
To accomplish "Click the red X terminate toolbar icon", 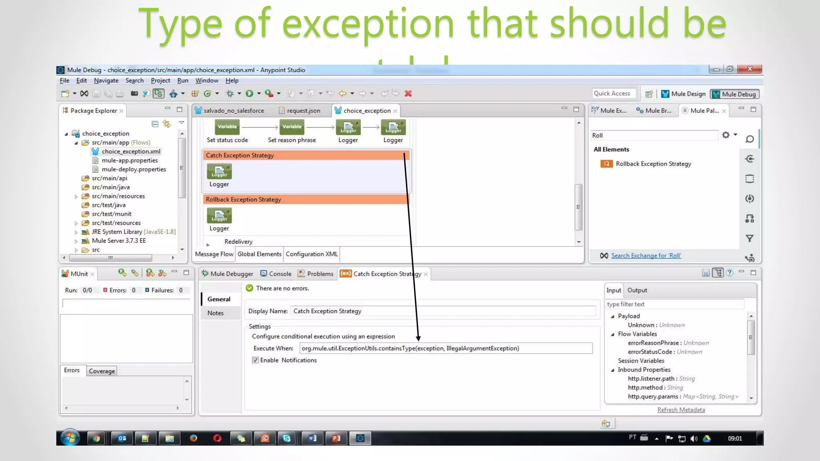I will pos(408,94).
